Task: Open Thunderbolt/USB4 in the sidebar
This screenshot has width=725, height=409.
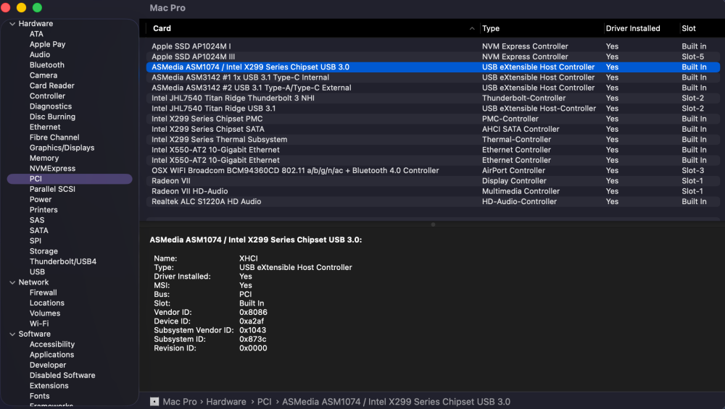Action: (63, 261)
